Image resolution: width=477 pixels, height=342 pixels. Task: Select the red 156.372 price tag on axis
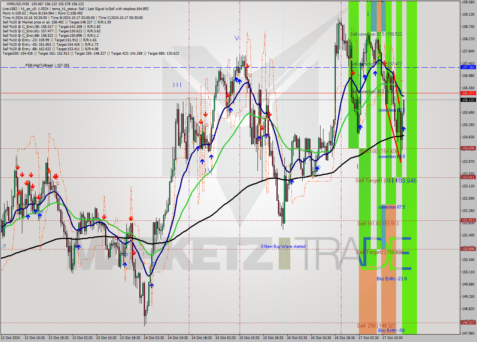(468, 93)
